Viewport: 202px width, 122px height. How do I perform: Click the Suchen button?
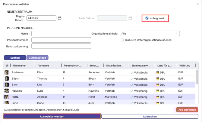[x=15, y=57]
